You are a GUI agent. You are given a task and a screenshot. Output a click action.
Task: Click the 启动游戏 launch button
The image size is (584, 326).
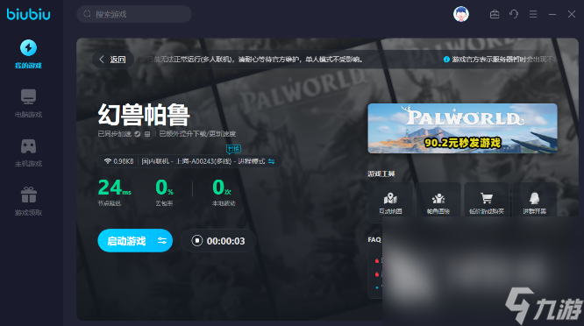point(126,241)
